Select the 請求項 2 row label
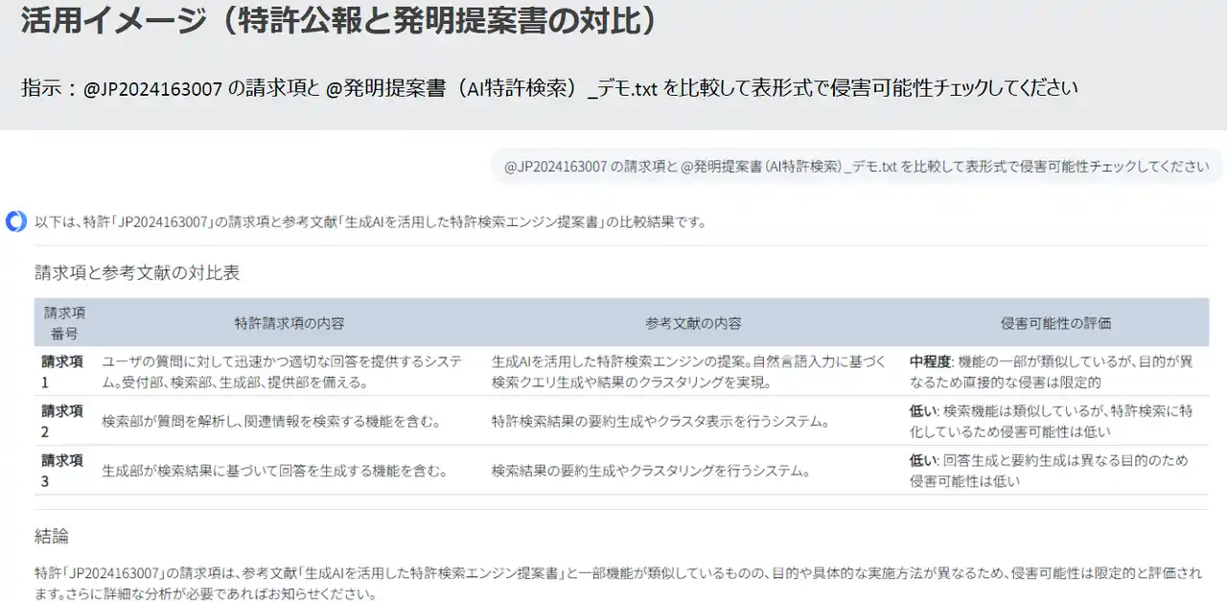The width and height of the screenshot is (1227, 602). click(x=62, y=421)
